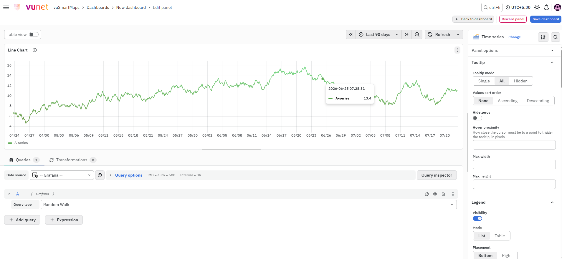Duplicate query A
The image size is (562, 259).
click(x=427, y=194)
